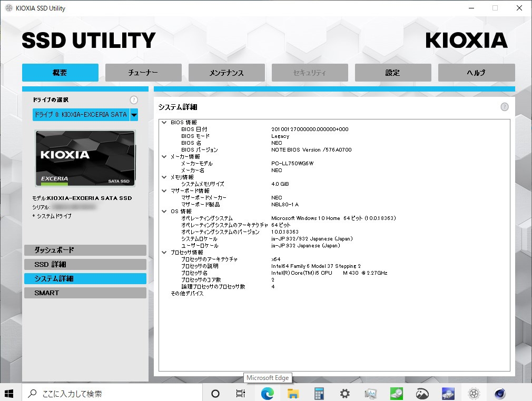
Task: Open the SMART page
Action: click(x=85, y=293)
